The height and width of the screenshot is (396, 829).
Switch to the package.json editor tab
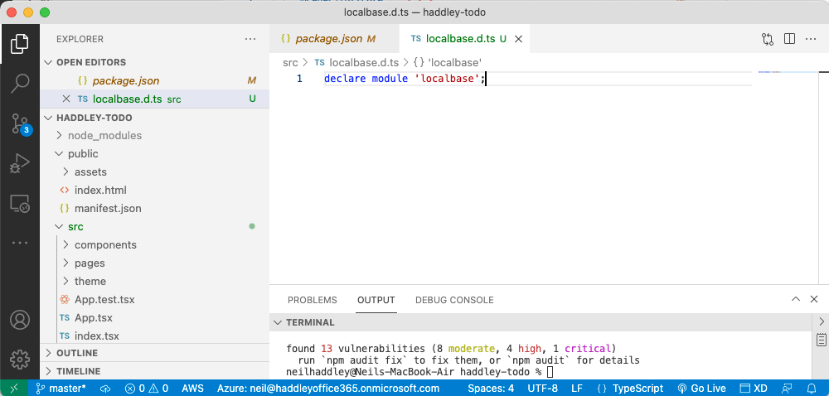pos(327,39)
